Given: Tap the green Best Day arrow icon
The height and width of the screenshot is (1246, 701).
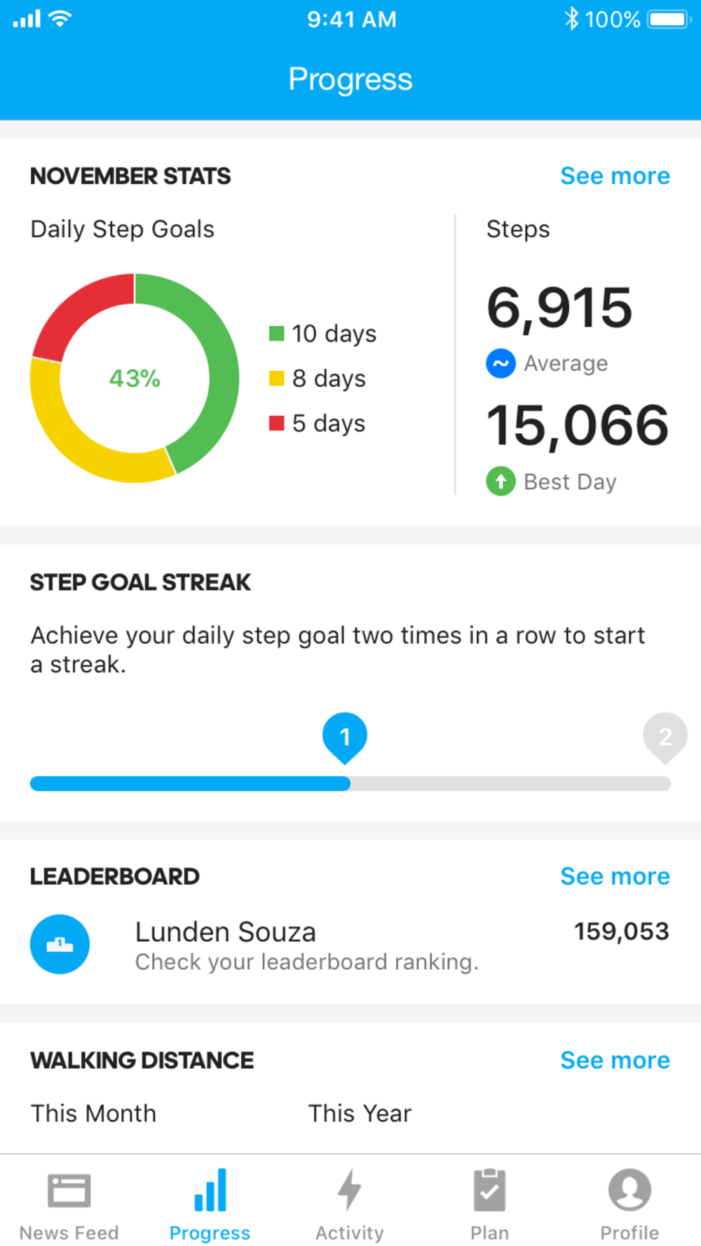Looking at the screenshot, I should [501, 481].
